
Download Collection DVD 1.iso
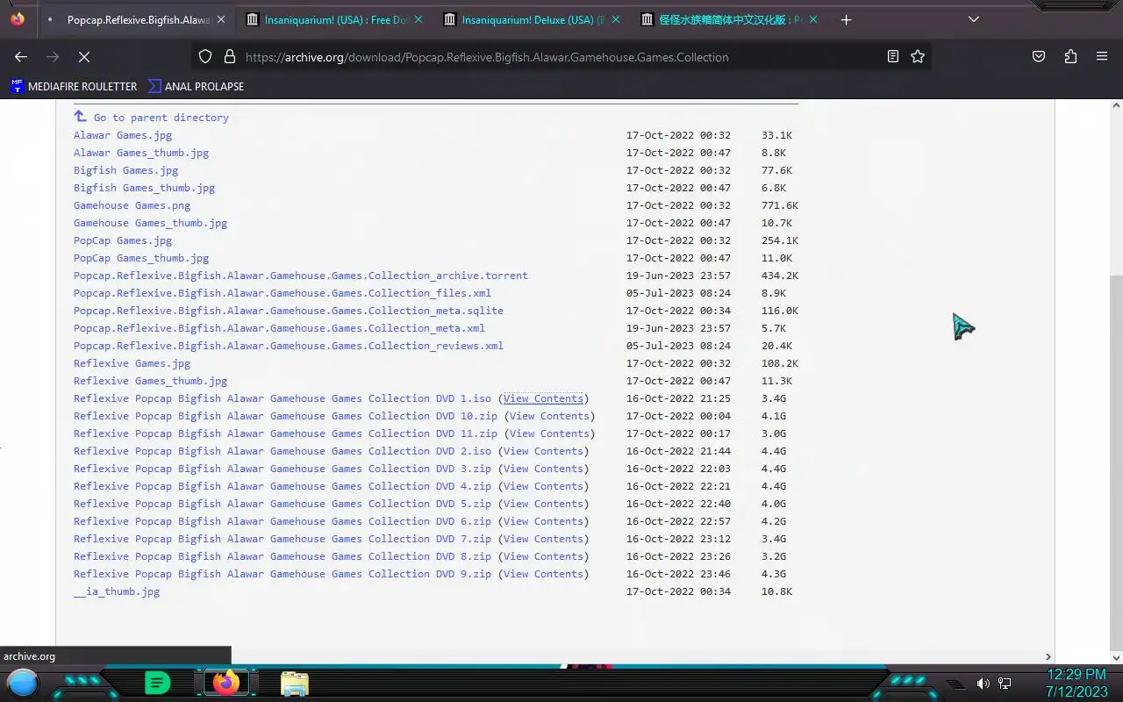coord(283,398)
